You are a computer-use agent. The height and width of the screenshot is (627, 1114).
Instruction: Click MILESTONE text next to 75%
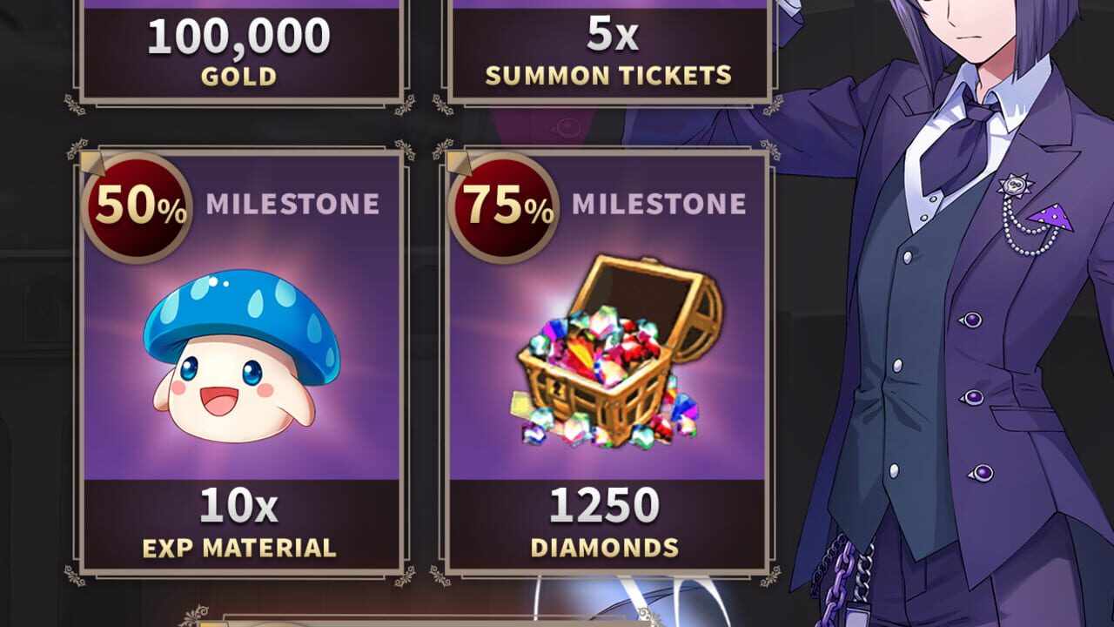coord(659,204)
